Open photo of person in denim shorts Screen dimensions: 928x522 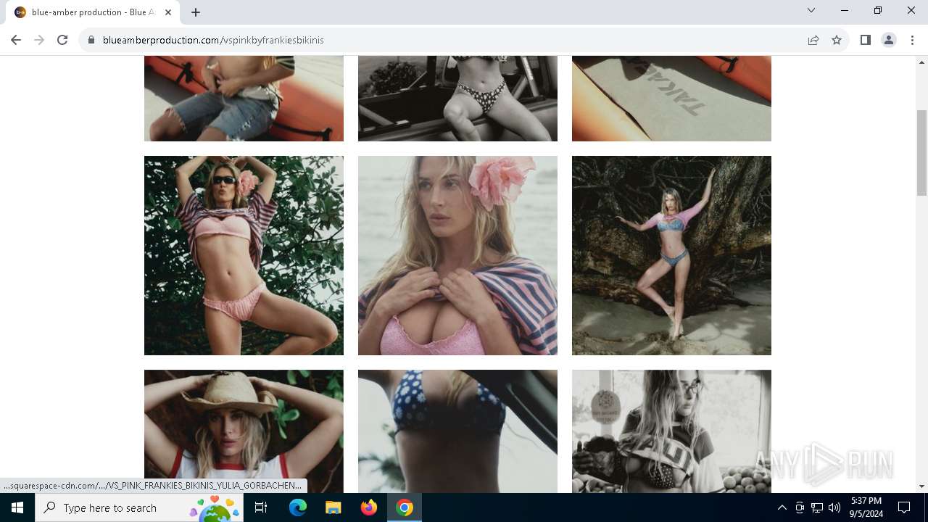(x=244, y=99)
